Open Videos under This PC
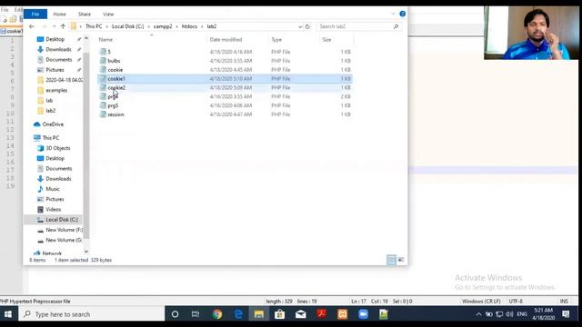The height and width of the screenshot is (327, 582). 53,210
